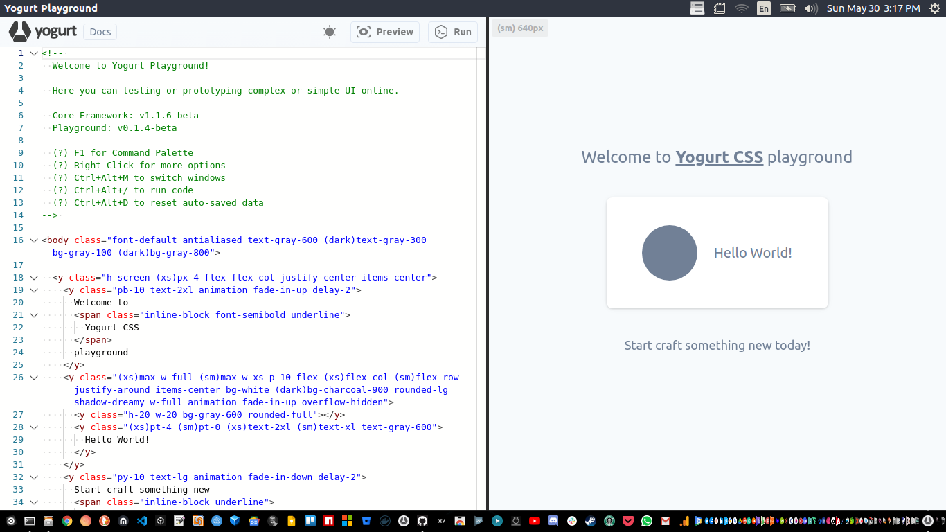Run the playground code
This screenshot has width=946, height=532.
coord(452,32)
